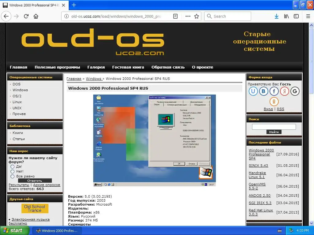Image resolution: width=314 pixels, height=235 pixels.
Task: Open the Обратная связь menu item
Action: pos(168,67)
